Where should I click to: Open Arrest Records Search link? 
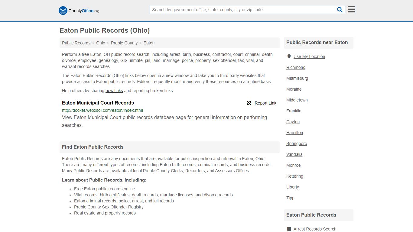click(315, 229)
